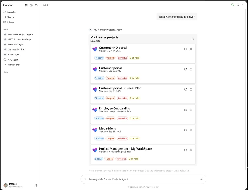Click the What Planner projects do I have? message

177,17
